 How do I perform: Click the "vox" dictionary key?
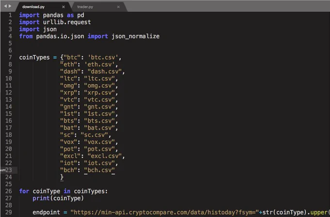tap(69, 142)
